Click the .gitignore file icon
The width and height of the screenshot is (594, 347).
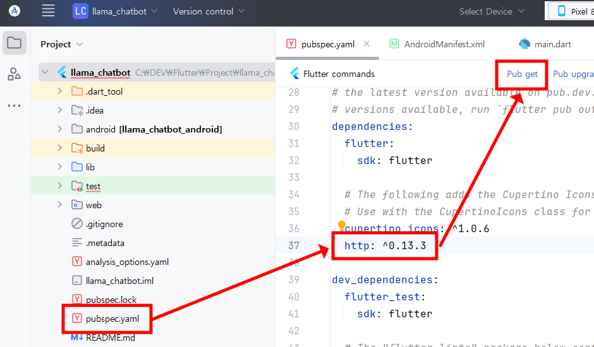click(77, 223)
